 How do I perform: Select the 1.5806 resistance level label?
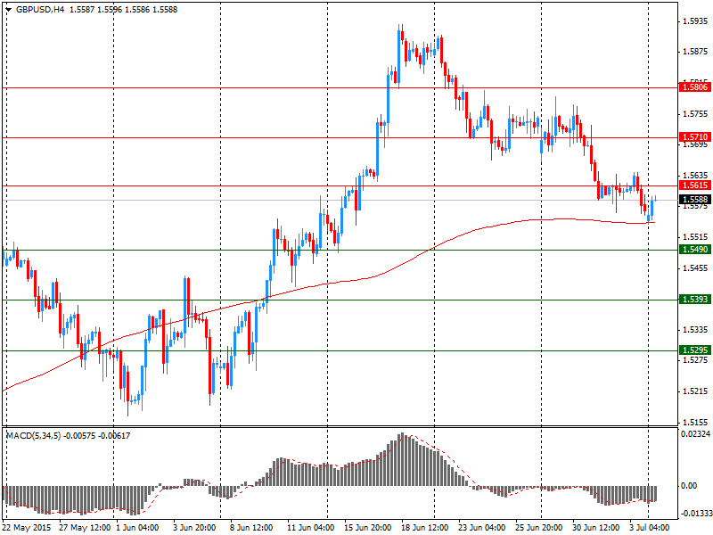(695, 86)
